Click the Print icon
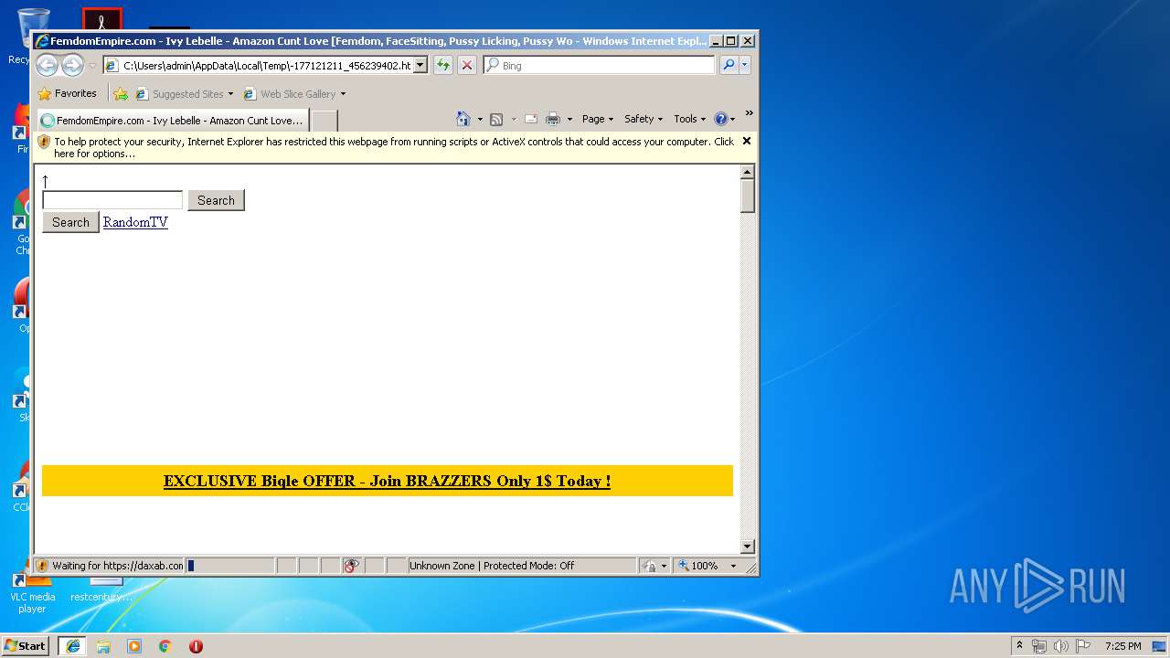This screenshot has width=1170, height=658. [553, 119]
